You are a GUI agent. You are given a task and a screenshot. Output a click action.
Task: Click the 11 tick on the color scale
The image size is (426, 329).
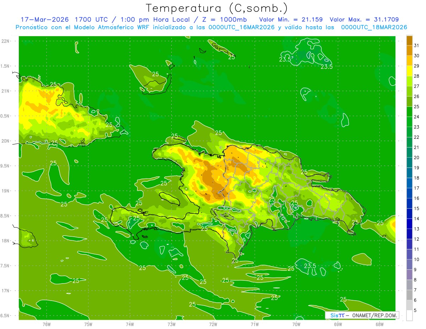(416, 249)
